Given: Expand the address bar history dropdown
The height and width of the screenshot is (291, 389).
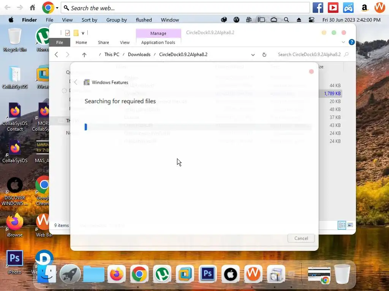Looking at the screenshot, I should click(x=253, y=55).
